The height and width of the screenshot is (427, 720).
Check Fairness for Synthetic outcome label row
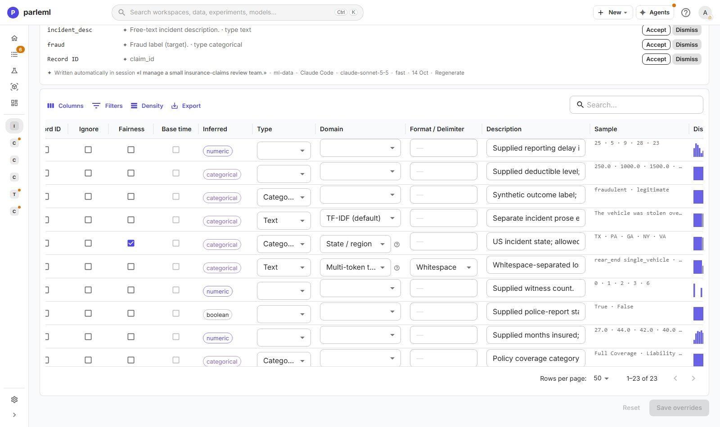pos(131,196)
